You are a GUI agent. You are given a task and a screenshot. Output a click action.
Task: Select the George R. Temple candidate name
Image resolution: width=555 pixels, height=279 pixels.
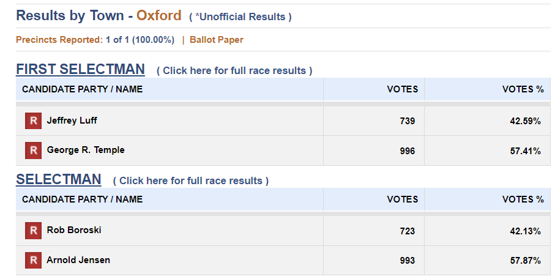coord(86,150)
